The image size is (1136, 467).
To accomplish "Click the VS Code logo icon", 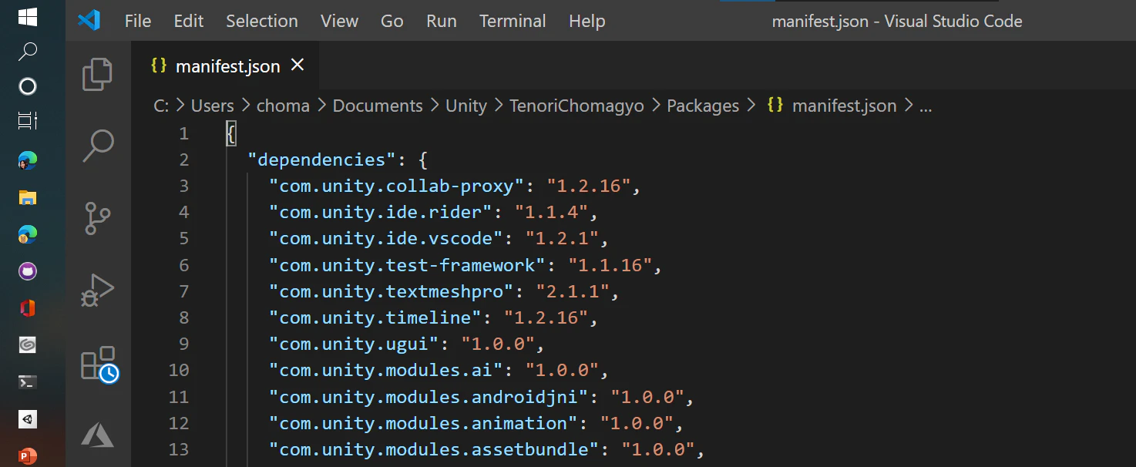I will (x=89, y=21).
